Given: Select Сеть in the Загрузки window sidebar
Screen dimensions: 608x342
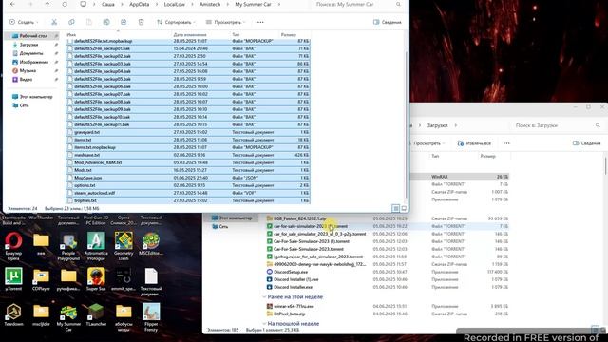Looking at the screenshot, I should (223, 226).
